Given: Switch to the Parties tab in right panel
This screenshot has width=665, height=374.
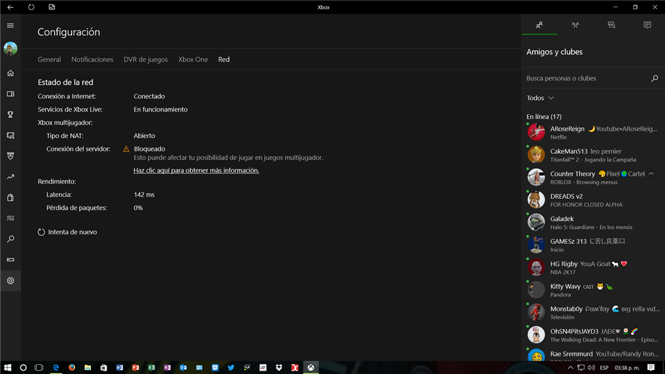Looking at the screenshot, I should 575,25.
